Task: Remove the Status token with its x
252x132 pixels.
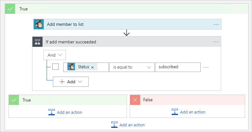Action: pyautogui.click(x=92, y=67)
